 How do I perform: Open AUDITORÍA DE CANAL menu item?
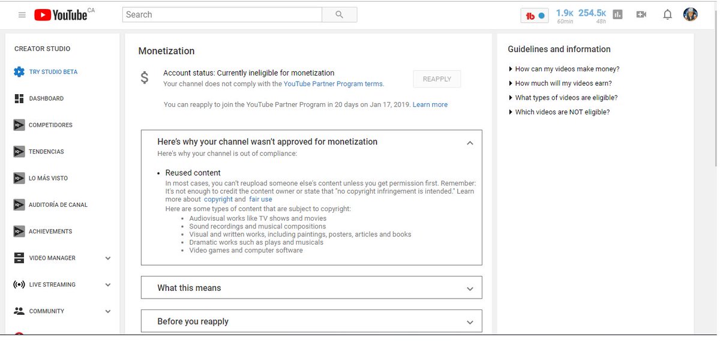click(x=58, y=205)
